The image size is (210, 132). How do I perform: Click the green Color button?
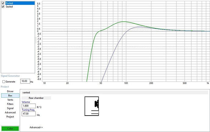coord(10,128)
